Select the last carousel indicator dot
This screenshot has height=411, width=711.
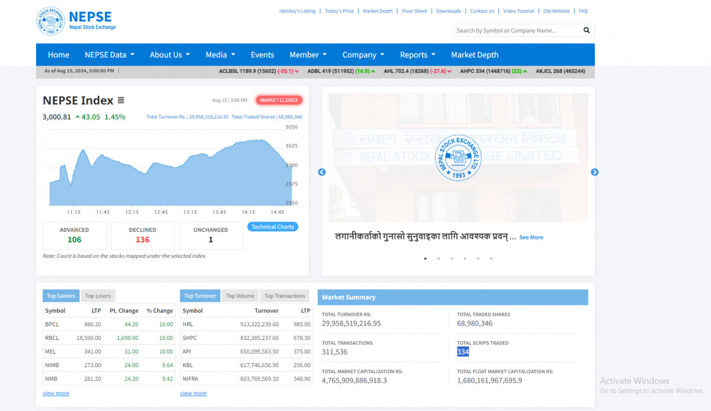491,258
